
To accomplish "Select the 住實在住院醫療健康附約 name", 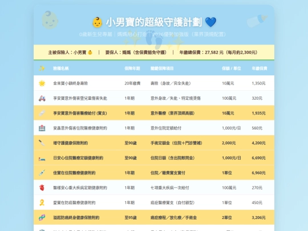I will point(74,173).
